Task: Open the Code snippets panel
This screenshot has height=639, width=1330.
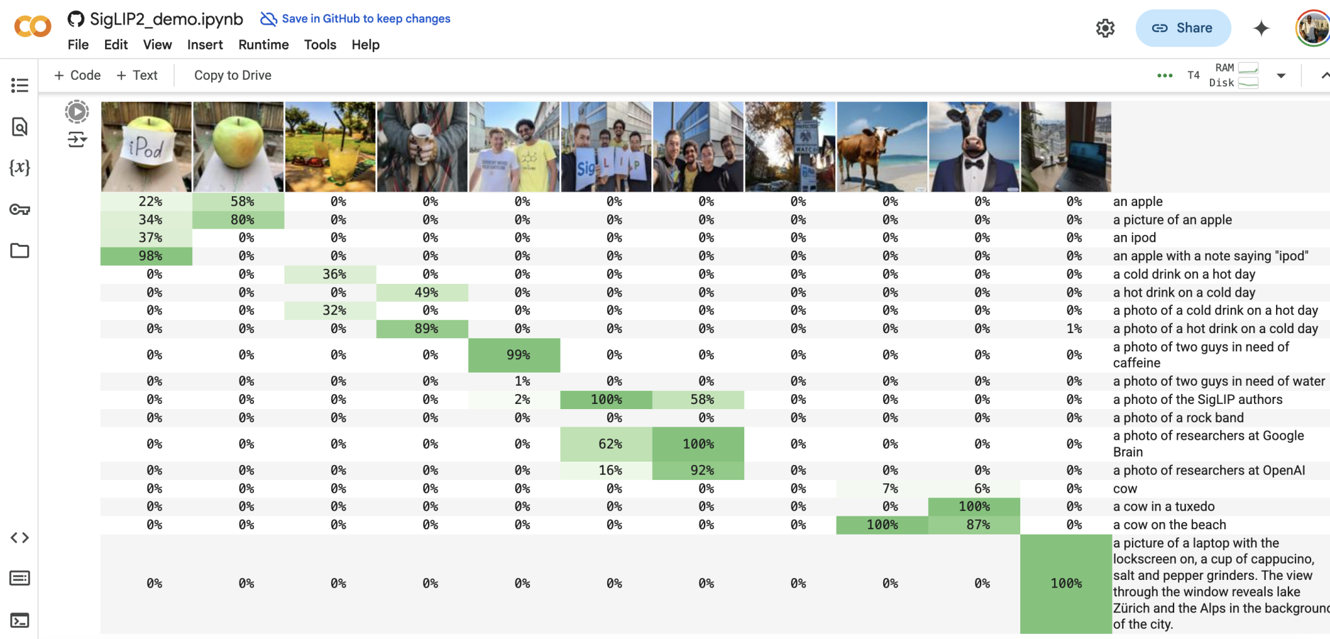Action: (x=19, y=537)
